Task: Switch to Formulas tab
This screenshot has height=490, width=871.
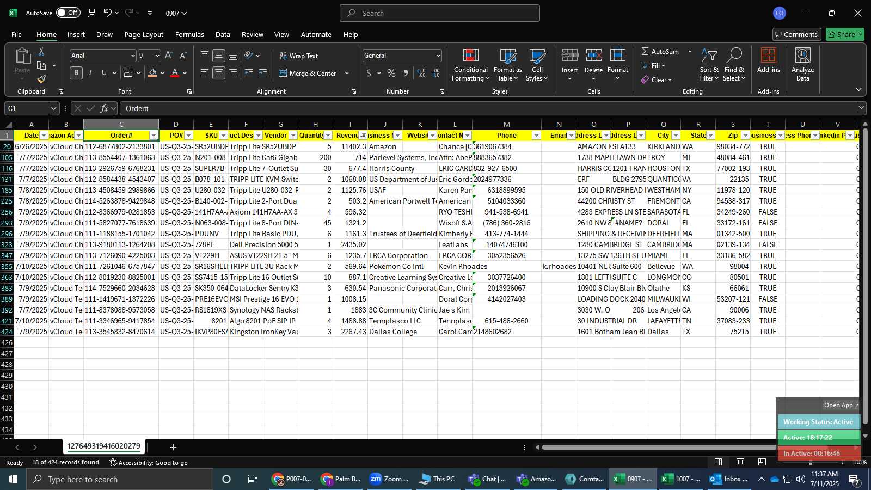Action: click(x=189, y=34)
